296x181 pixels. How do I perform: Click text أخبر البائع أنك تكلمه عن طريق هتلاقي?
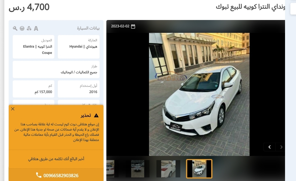56,159
